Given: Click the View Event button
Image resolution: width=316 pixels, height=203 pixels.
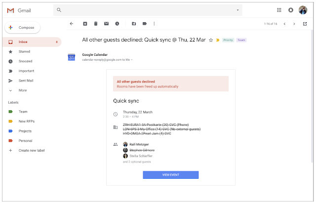Looking at the screenshot, I should (x=170, y=174).
